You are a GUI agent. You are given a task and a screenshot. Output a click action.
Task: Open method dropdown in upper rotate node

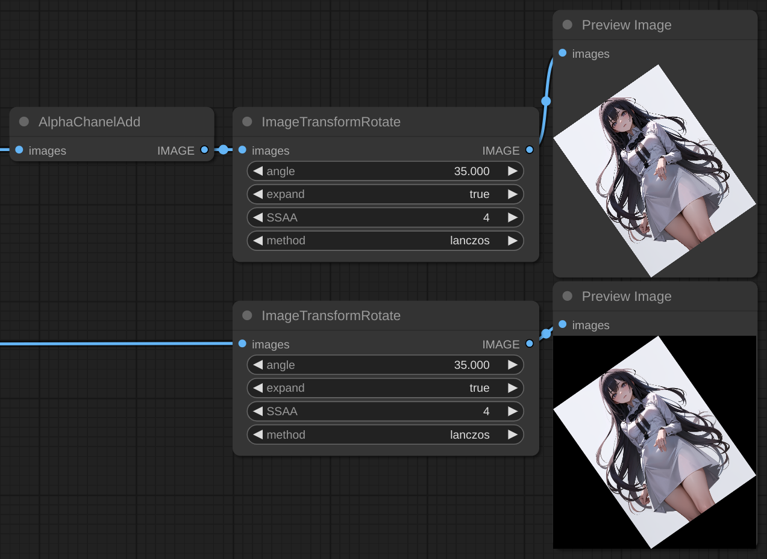click(386, 241)
